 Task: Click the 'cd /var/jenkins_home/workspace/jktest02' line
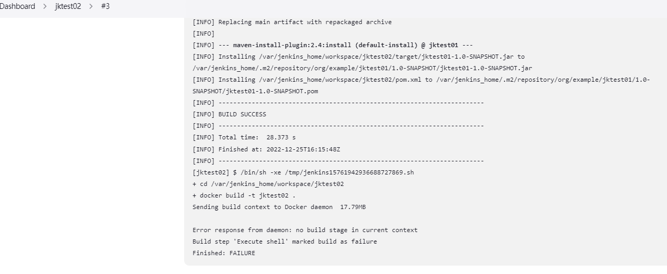(x=268, y=184)
